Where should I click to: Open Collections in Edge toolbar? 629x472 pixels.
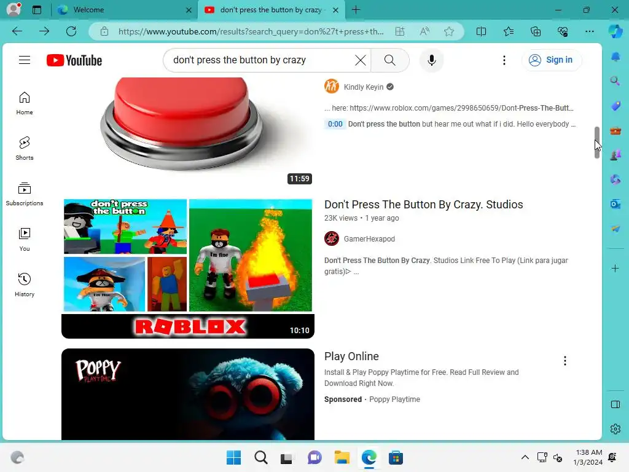tap(536, 31)
